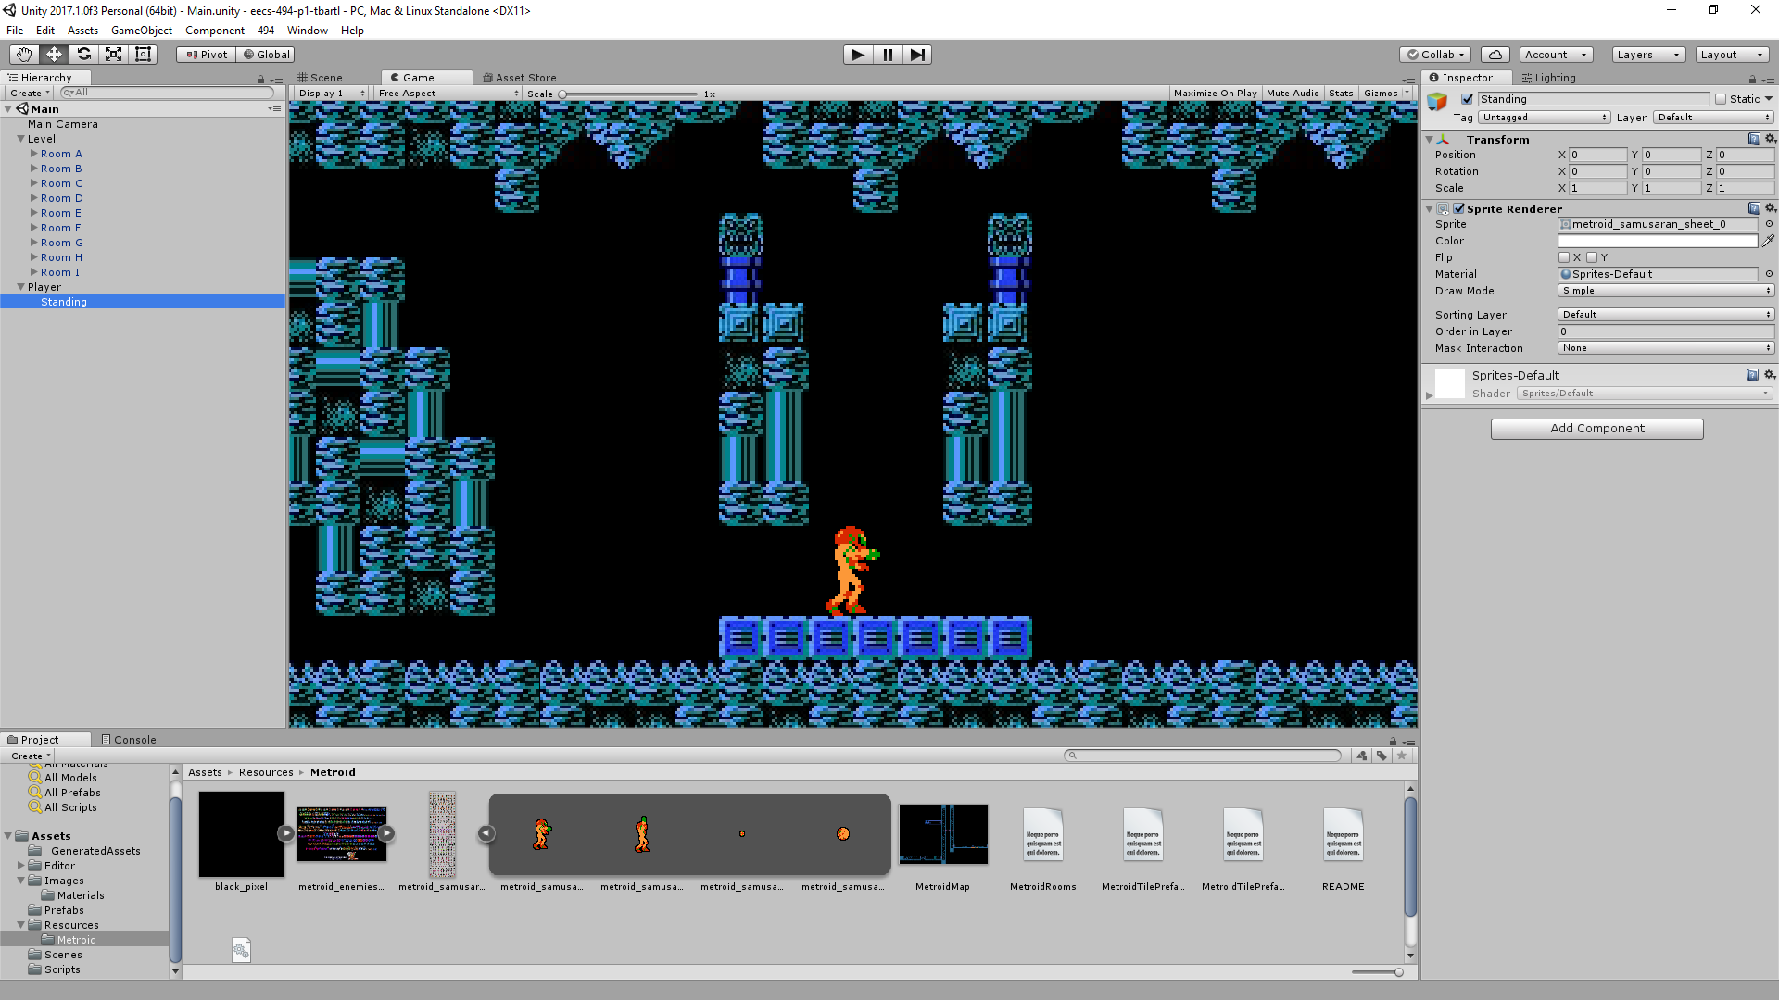Toggle Pivot handle position
Screen dimensions: 1779x1000
[207, 55]
